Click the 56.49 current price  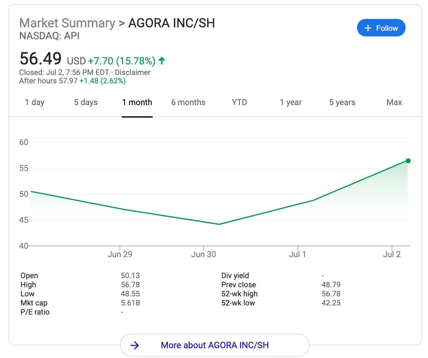(x=41, y=58)
